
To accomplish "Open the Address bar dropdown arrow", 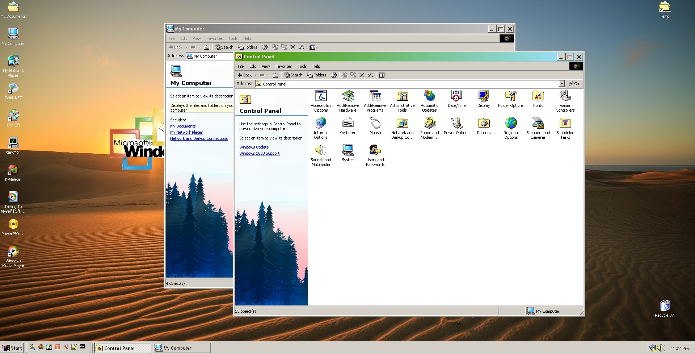I will click(561, 84).
